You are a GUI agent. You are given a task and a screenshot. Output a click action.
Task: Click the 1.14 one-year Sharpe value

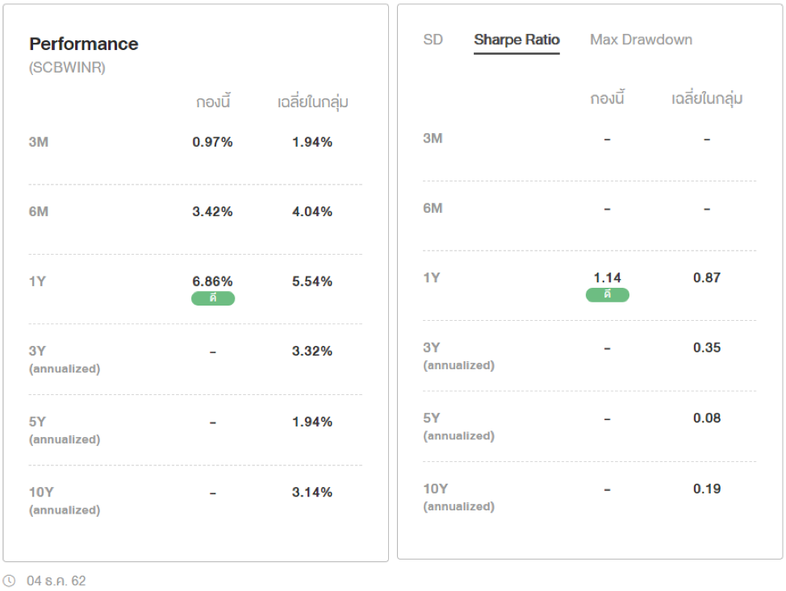point(608,277)
